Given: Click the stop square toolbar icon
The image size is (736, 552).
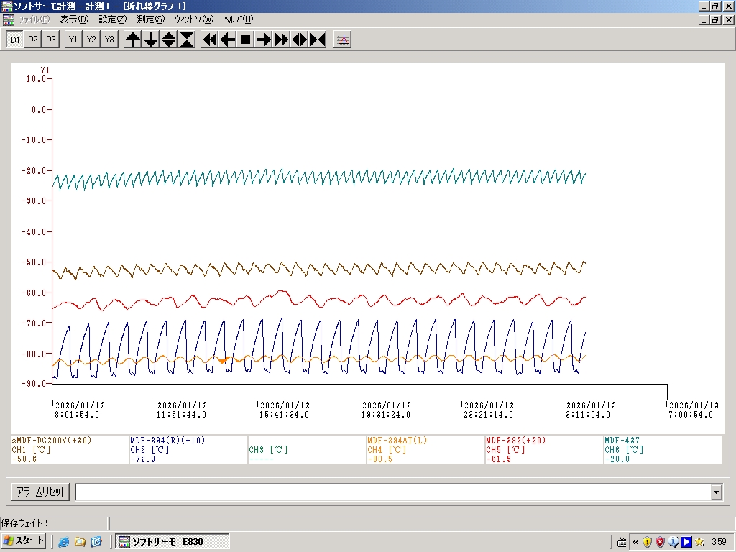Looking at the screenshot, I should point(246,40).
